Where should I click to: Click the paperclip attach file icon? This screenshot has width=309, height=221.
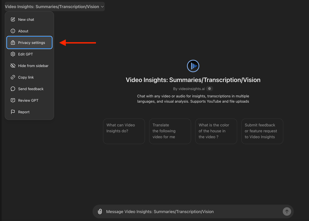100,212
